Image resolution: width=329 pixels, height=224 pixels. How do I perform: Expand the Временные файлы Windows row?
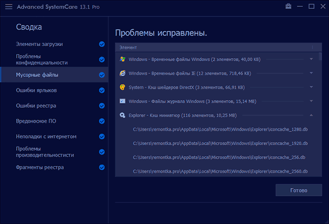(x=311, y=59)
